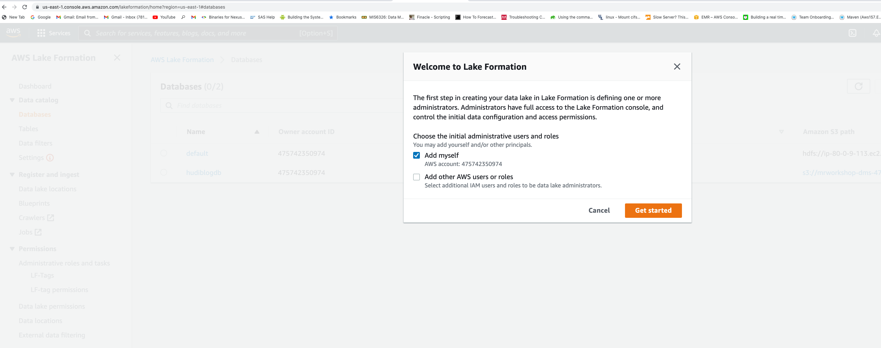This screenshot has width=881, height=348.
Task: Open Data filters in the sidebar
Action: [x=35, y=143]
